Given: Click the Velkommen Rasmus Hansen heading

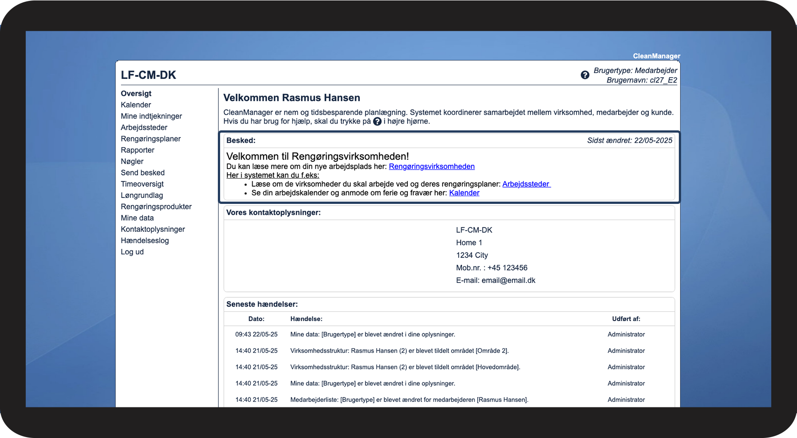Looking at the screenshot, I should 291,97.
